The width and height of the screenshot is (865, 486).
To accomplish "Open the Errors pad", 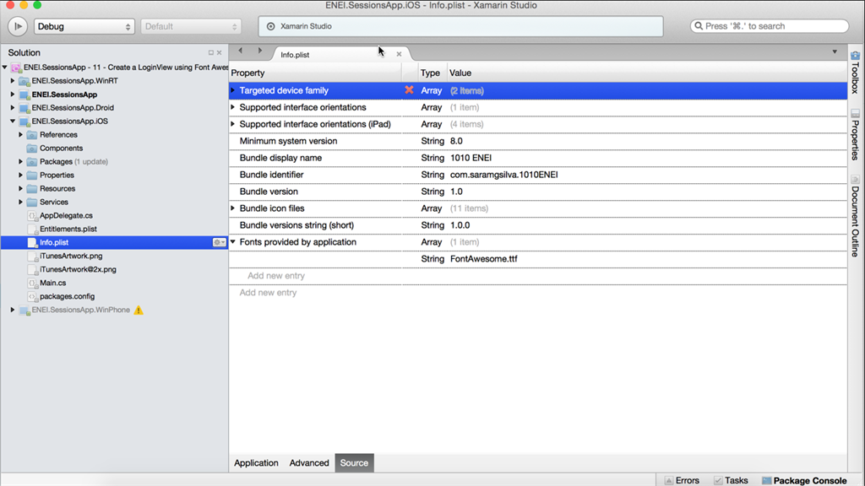I will [682, 480].
